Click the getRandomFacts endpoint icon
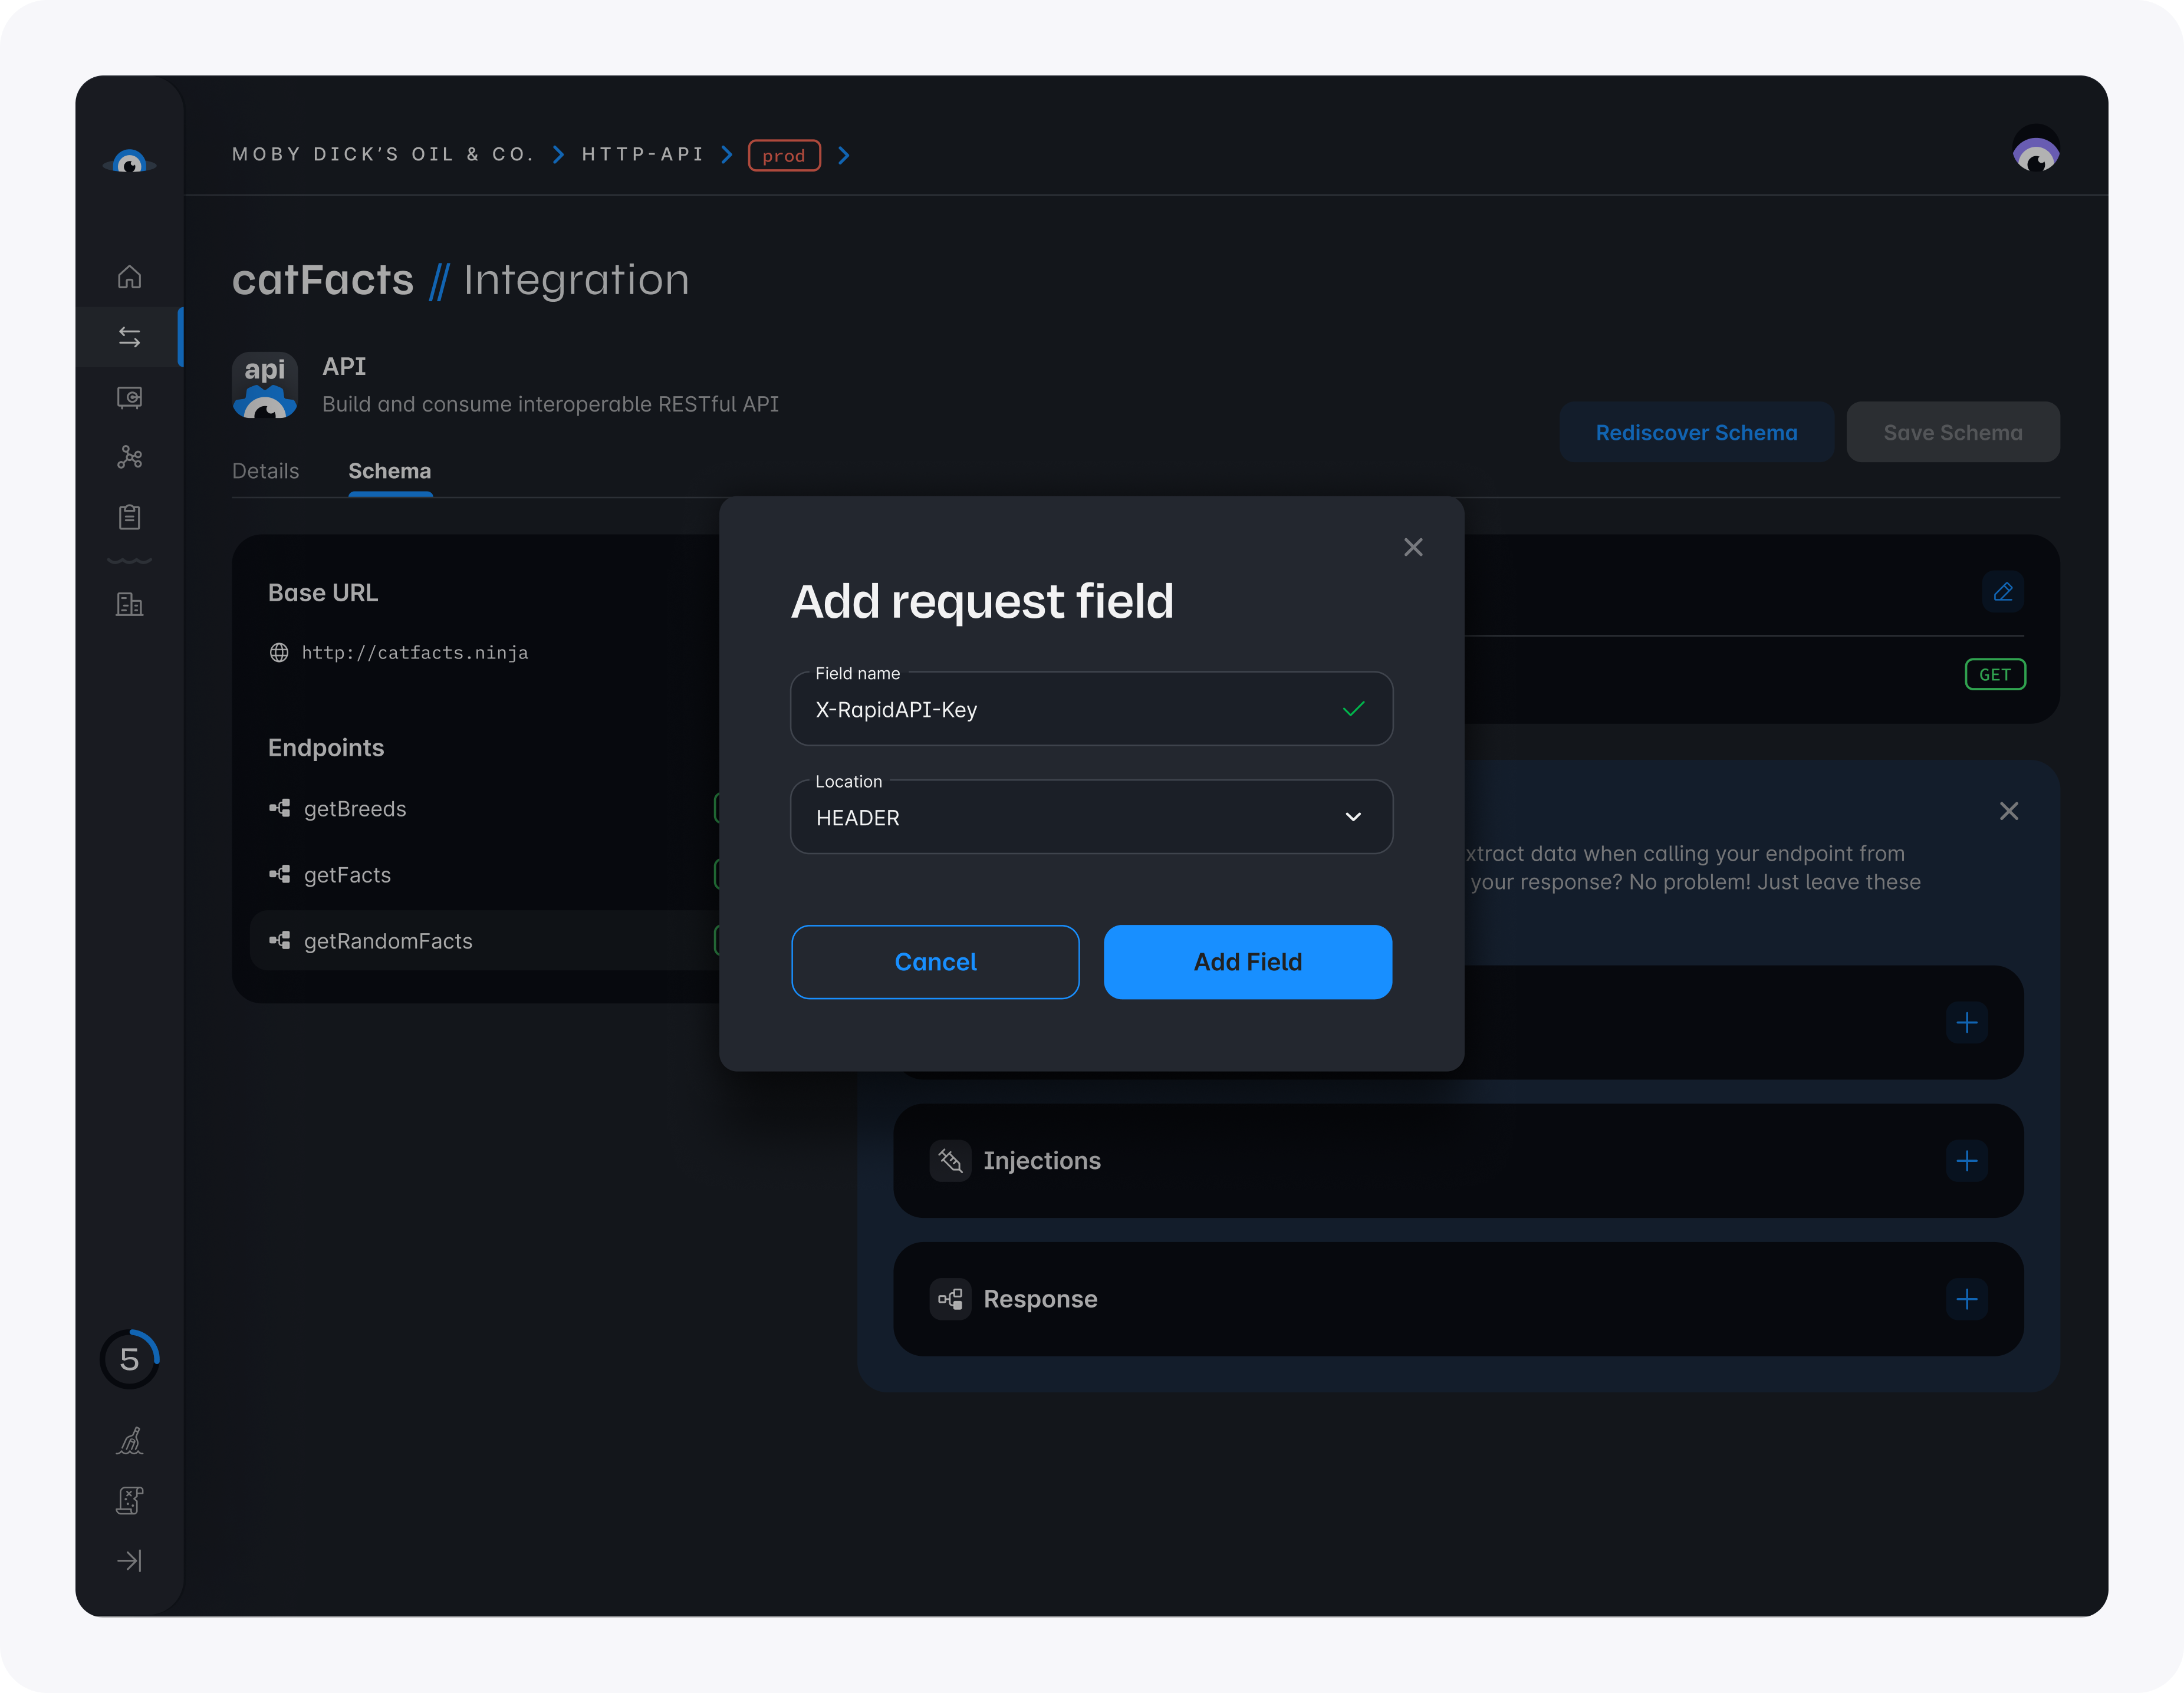Image resolution: width=2184 pixels, height=1693 pixels. point(280,940)
